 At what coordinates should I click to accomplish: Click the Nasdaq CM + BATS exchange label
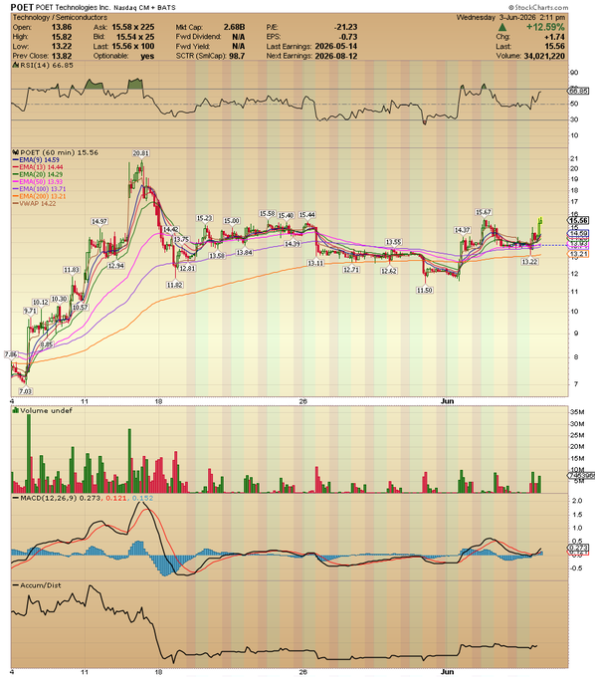(144, 8)
